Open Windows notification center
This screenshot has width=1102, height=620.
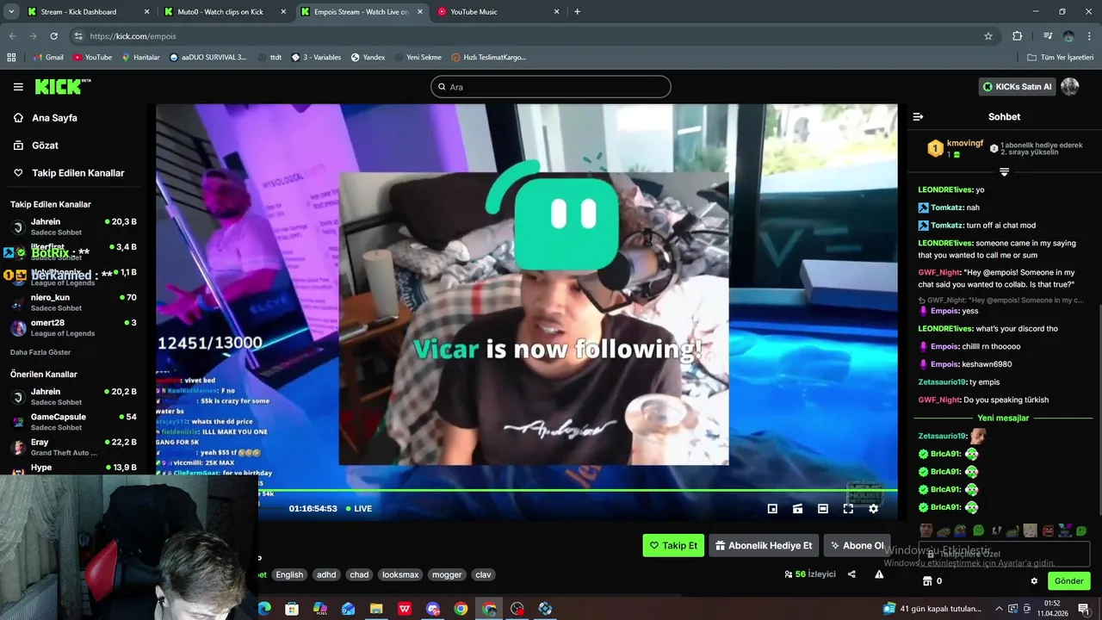[x=1083, y=609]
